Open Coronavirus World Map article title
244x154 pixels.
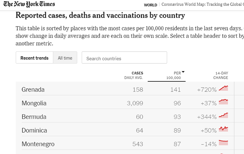202,5
